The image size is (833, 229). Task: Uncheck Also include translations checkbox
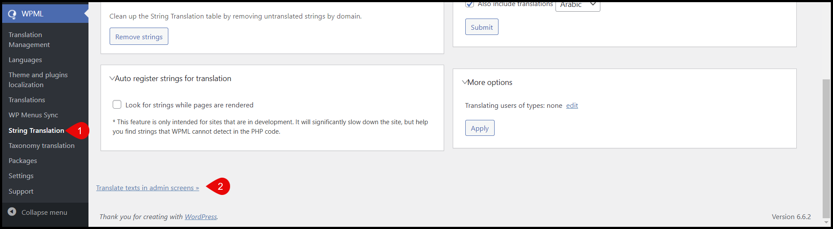point(470,4)
